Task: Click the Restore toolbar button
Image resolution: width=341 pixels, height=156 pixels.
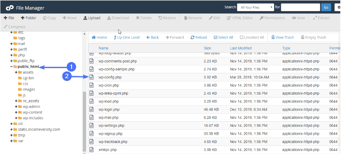Action: [167, 18]
